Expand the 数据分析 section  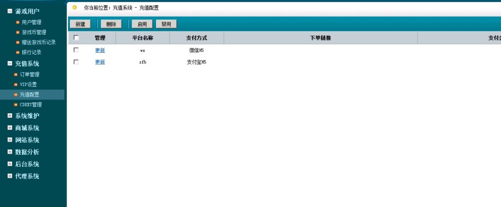point(10,151)
